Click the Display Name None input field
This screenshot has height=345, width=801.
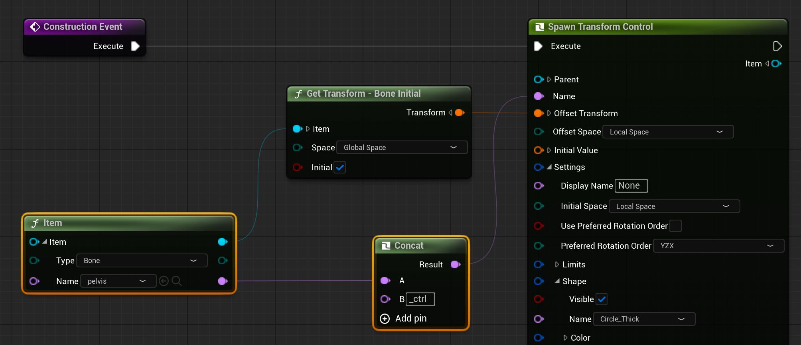point(631,186)
